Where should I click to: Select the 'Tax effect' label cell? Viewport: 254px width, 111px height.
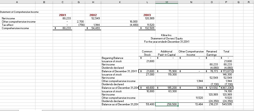pyautogui.click(x=7, y=25)
